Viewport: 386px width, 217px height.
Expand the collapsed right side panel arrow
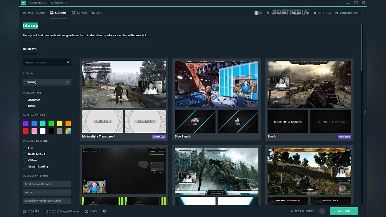coord(365,112)
